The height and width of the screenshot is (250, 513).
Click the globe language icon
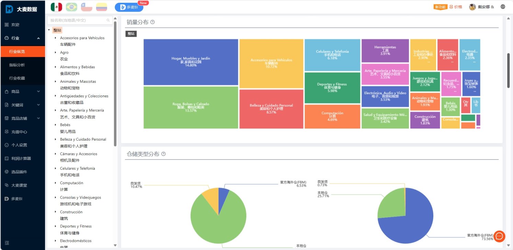point(503,7)
